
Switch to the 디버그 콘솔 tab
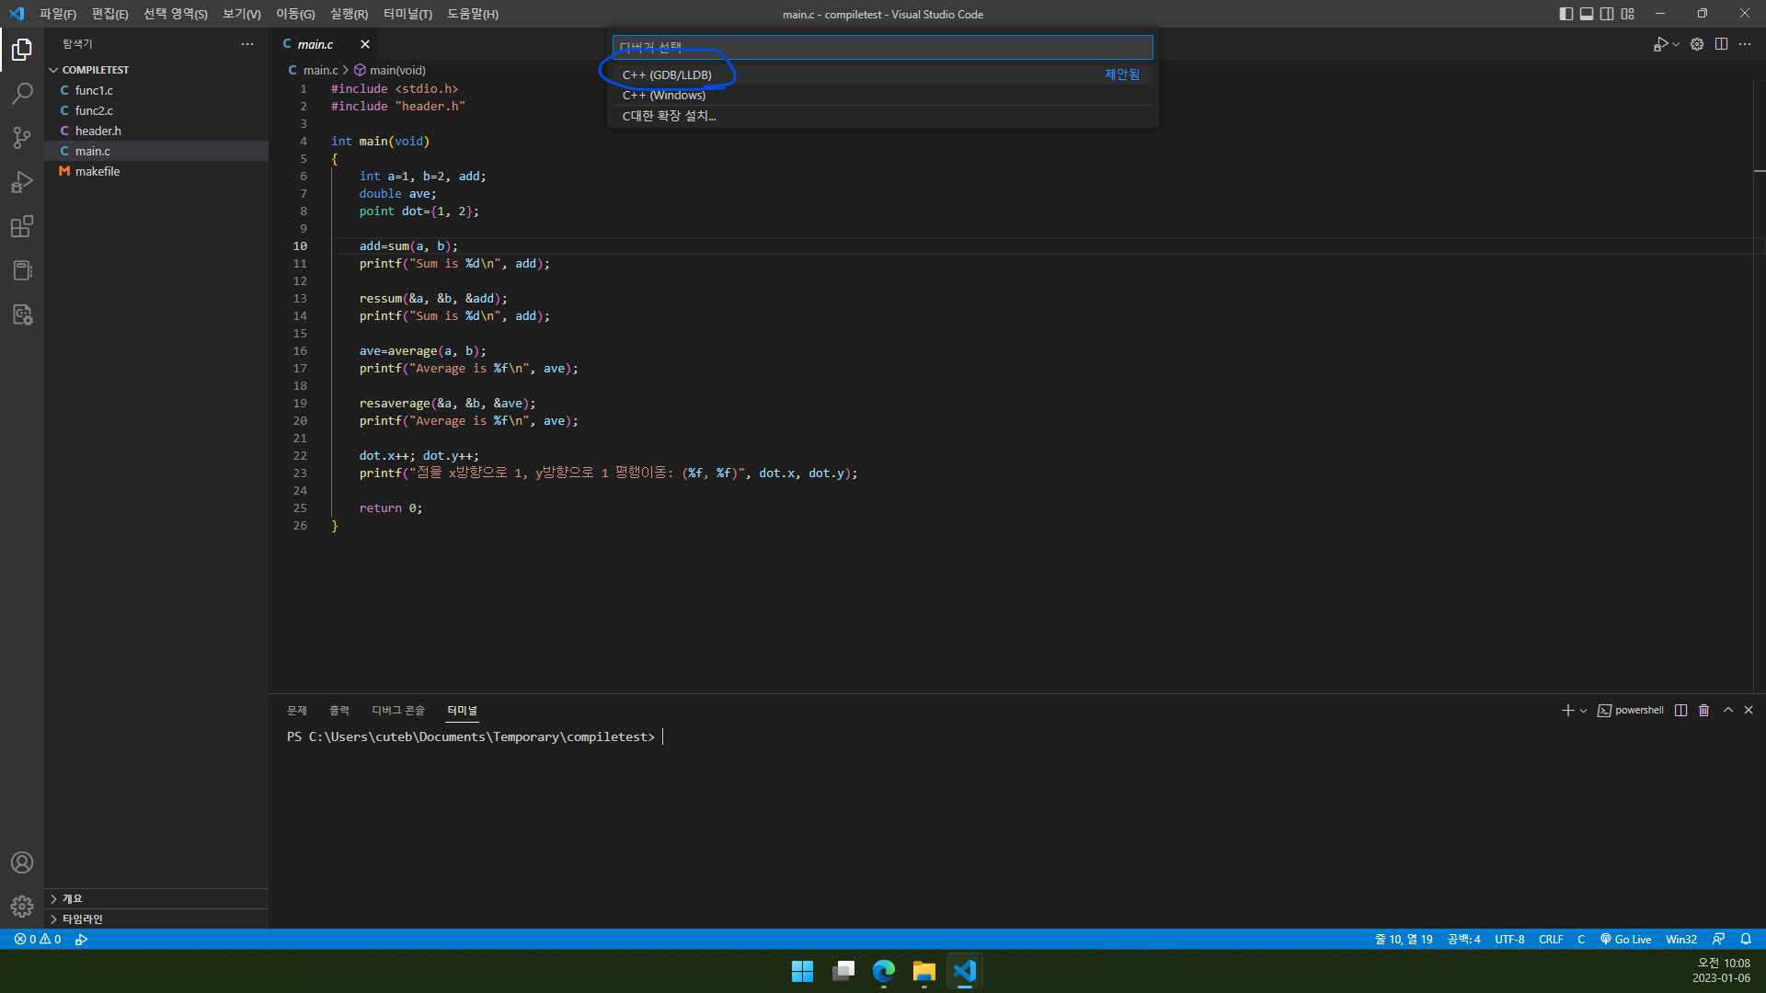(398, 710)
